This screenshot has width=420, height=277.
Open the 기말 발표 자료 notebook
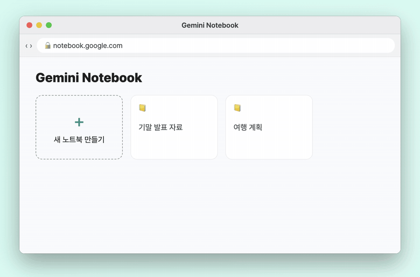(174, 127)
